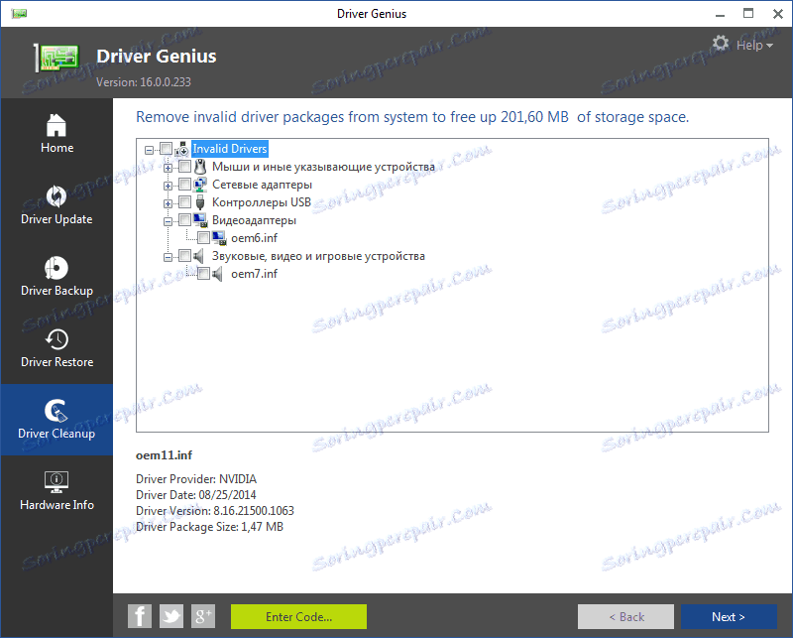Check the Контроллеры USB checkbox
This screenshot has width=793, height=638.
tap(184, 202)
